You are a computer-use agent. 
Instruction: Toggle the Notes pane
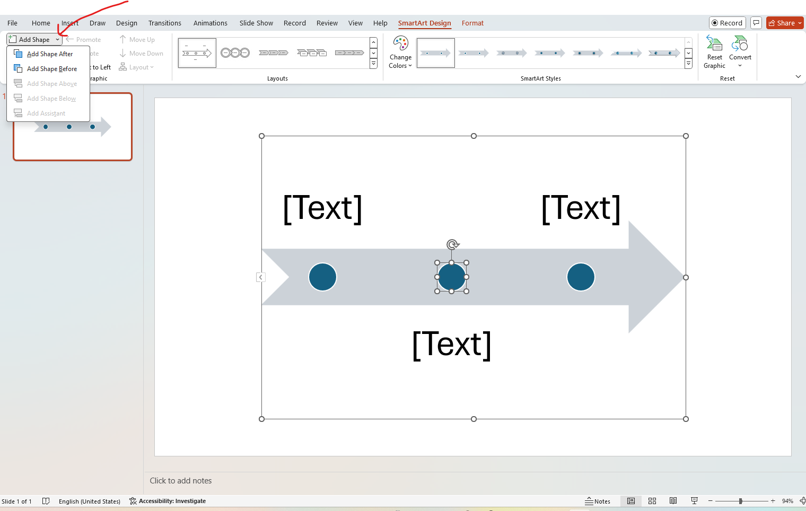point(598,501)
